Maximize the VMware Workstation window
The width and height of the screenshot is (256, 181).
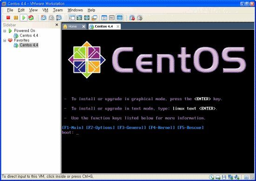click(x=247, y=4)
